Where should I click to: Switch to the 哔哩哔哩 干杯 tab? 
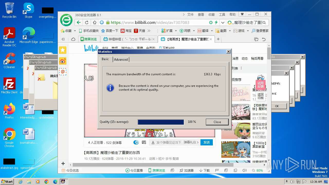(129, 39)
